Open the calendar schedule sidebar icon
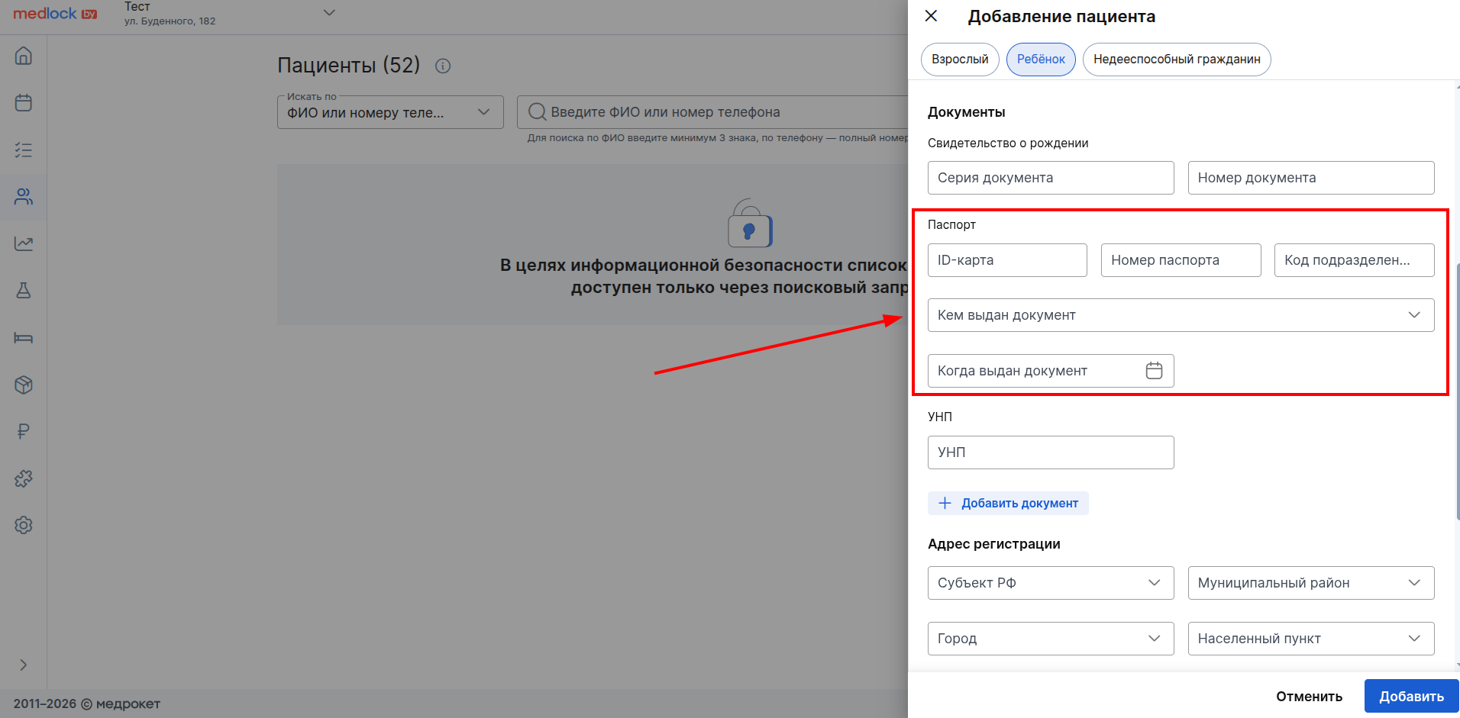The image size is (1460, 718). 24,103
